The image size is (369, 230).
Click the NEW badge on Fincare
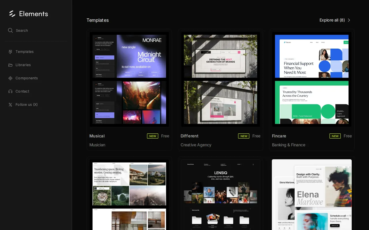pyautogui.click(x=335, y=136)
